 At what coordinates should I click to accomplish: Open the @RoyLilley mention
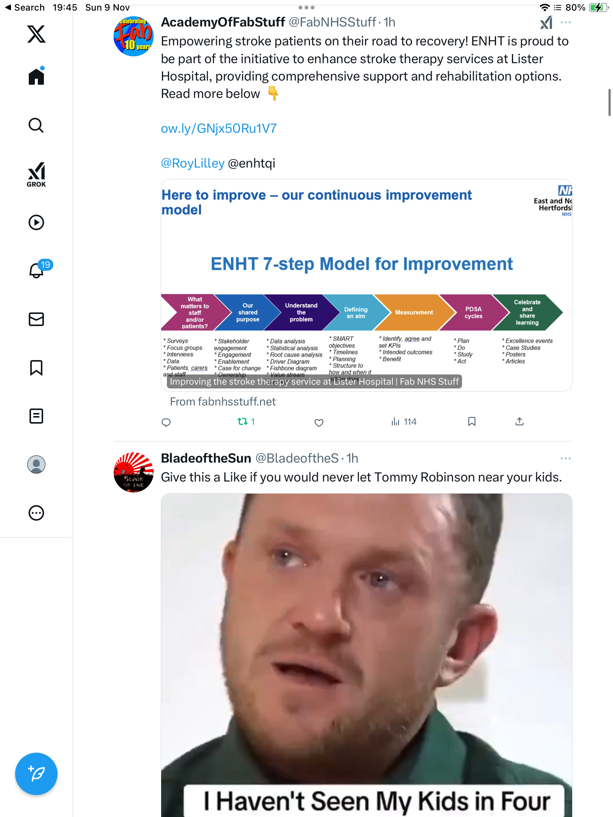[193, 163]
